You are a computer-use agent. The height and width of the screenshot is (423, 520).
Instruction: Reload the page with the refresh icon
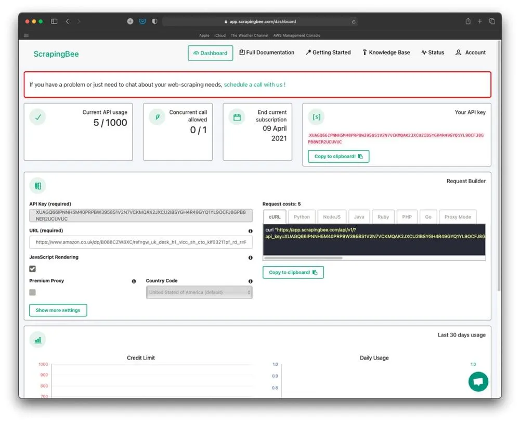point(354,21)
